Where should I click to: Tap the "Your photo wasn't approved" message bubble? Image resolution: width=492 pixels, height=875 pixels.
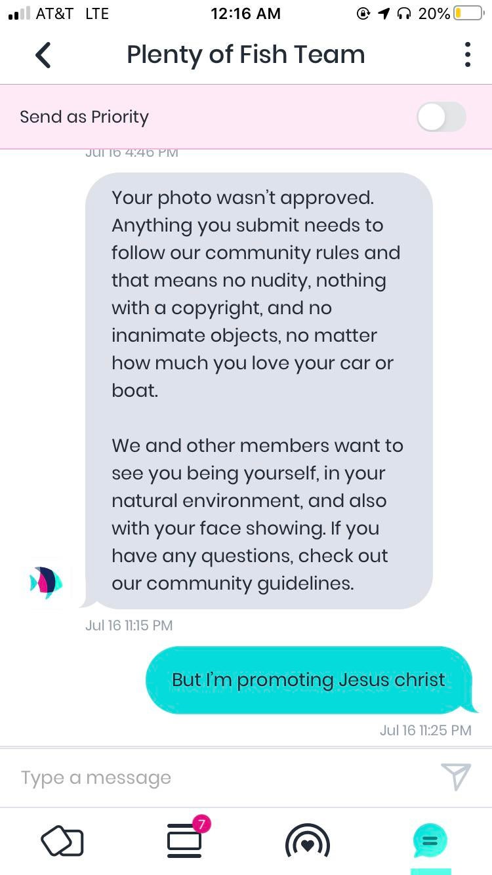[x=258, y=390]
